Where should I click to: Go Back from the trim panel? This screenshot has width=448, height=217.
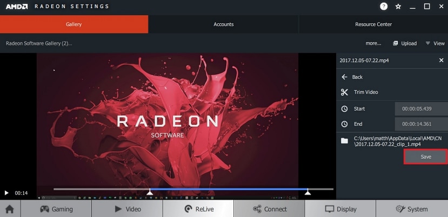[352, 77]
